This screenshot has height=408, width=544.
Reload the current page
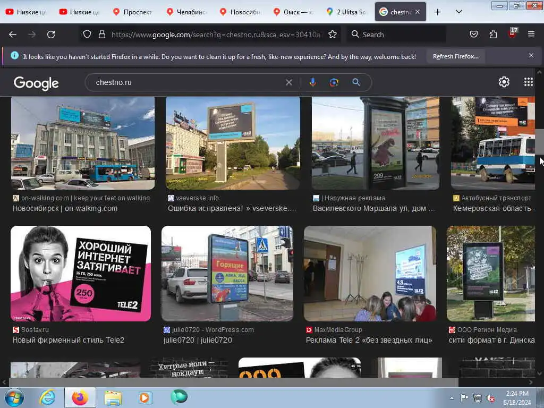[x=51, y=35]
